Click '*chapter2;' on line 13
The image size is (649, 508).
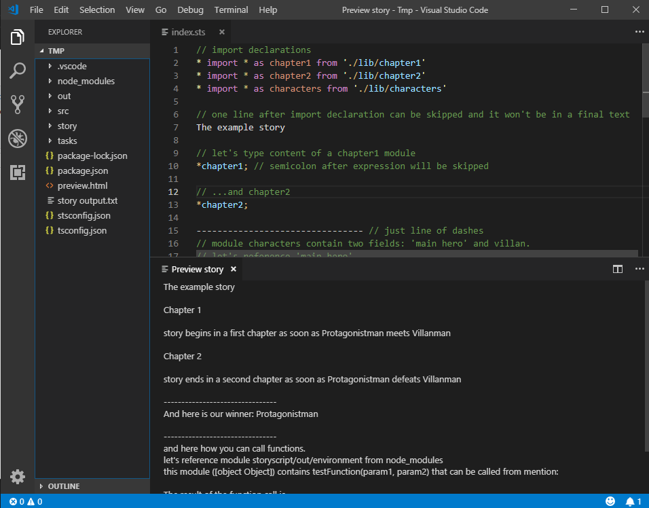[222, 204]
